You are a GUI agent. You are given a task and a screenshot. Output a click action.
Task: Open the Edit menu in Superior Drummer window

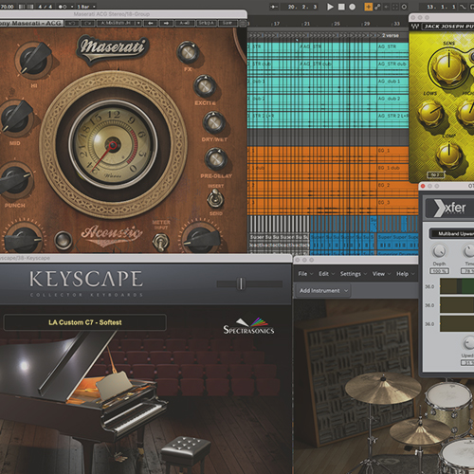(x=326, y=274)
